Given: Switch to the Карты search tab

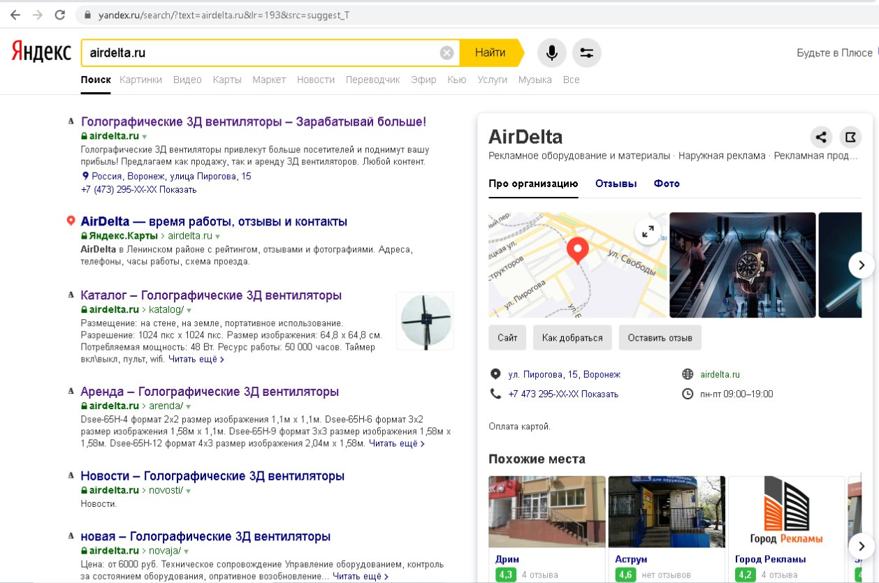Looking at the screenshot, I should (x=227, y=80).
